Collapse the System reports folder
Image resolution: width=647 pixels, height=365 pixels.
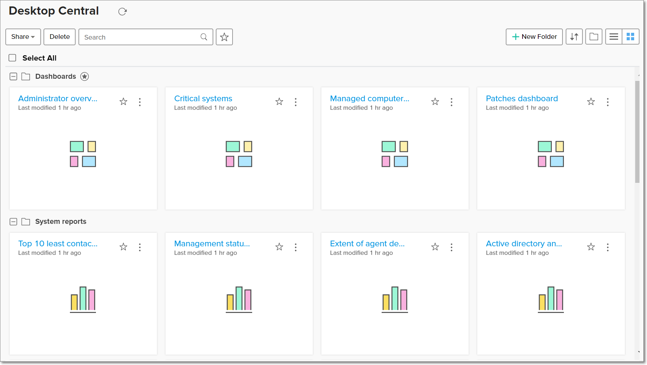tap(14, 222)
